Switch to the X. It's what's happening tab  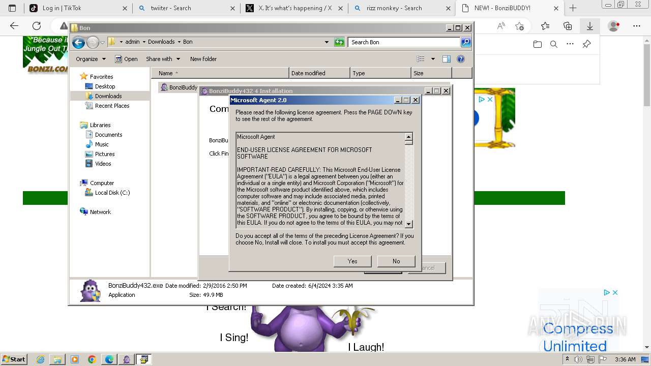tap(294, 8)
